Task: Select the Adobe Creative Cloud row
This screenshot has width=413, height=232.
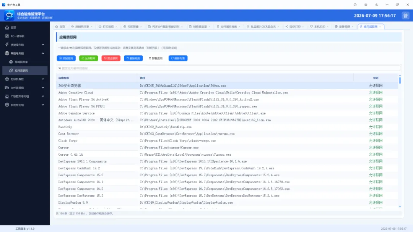Action: coord(227,92)
